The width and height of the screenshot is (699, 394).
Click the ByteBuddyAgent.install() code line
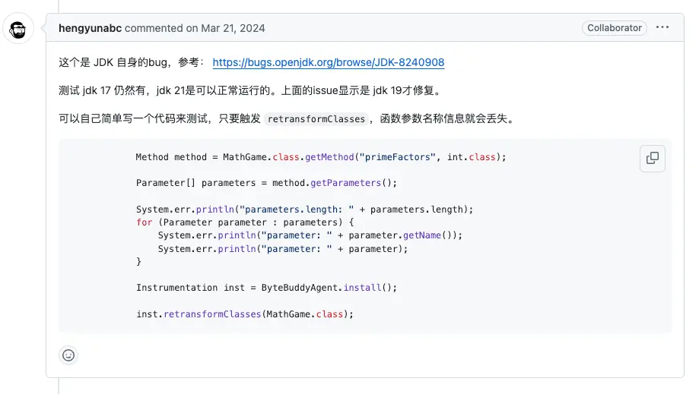pyautogui.click(x=266, y=288)
